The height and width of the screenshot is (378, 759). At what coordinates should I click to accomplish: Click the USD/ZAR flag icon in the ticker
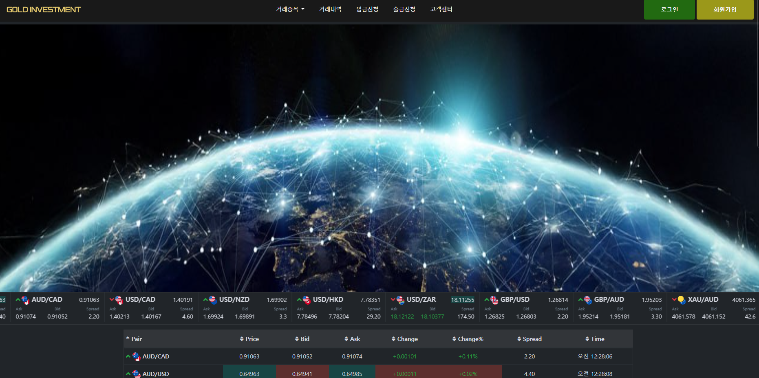click(x=400, y=300)
